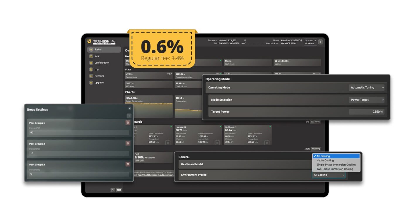
Task: Open the Environment Profile dropdown
Action: 329,175
